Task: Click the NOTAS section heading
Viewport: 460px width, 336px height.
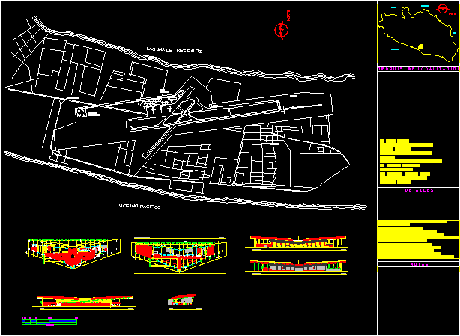Action: coord(418,264)
